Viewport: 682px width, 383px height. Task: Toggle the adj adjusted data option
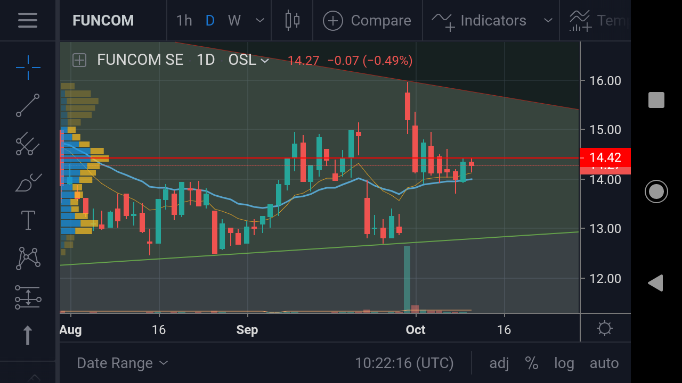(499, 363)
